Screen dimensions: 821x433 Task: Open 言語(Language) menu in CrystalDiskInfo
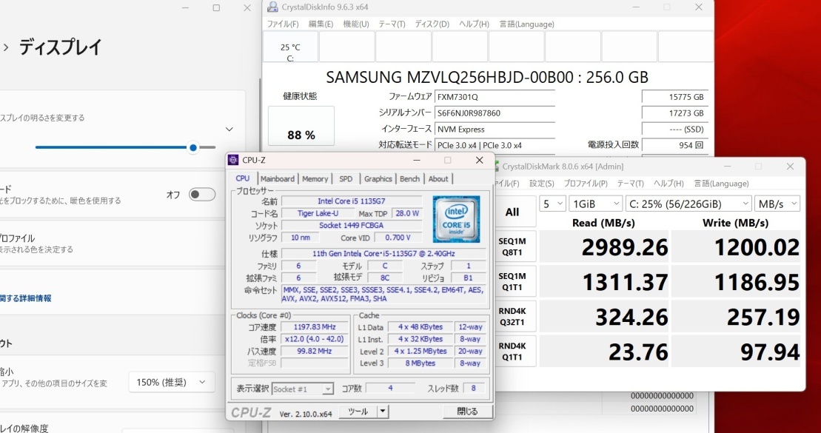526,24
